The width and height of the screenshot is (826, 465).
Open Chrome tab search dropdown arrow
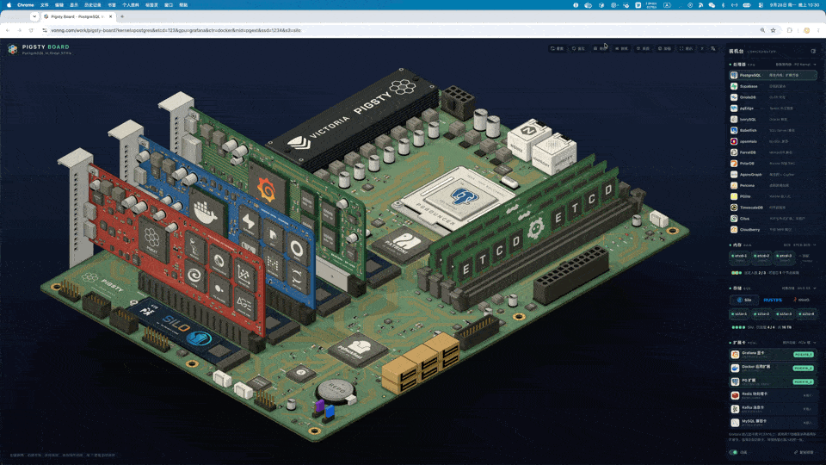(x=34, y=16)
